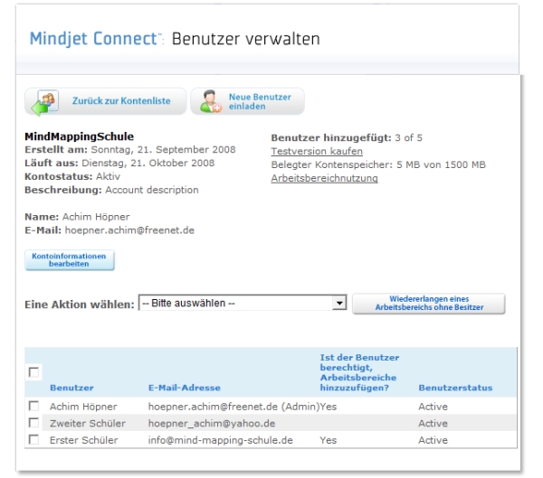Open the Arbeitsbereichnutzung link
Image resolution: width=543 pixels, height=478 pixels.
(324, 178)
